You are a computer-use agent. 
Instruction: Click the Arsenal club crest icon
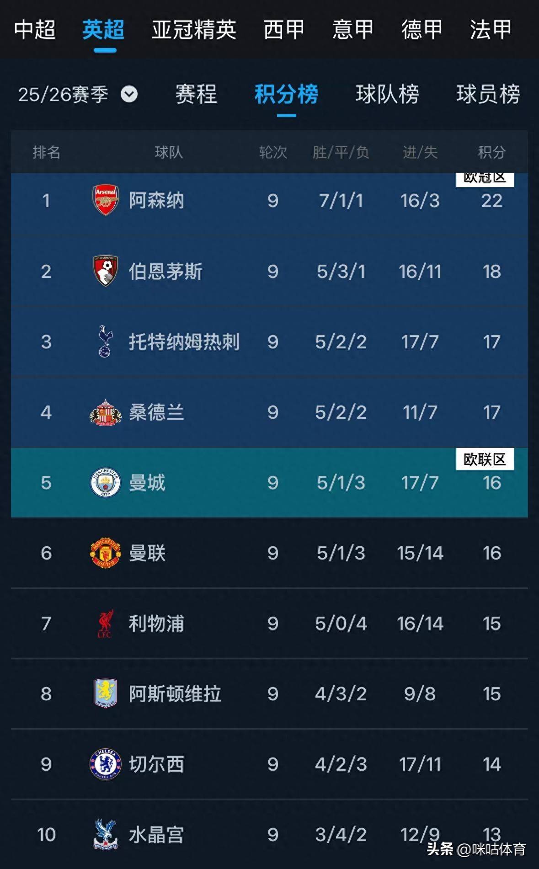106,200
